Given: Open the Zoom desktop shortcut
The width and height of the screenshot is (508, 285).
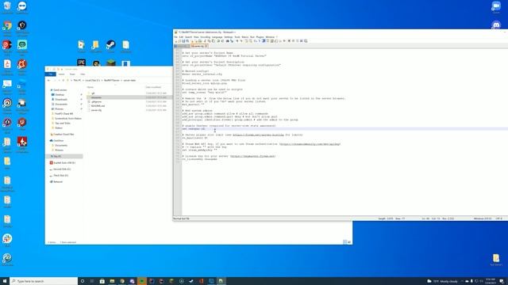Looking at the screenshot, I should (496, 7).
